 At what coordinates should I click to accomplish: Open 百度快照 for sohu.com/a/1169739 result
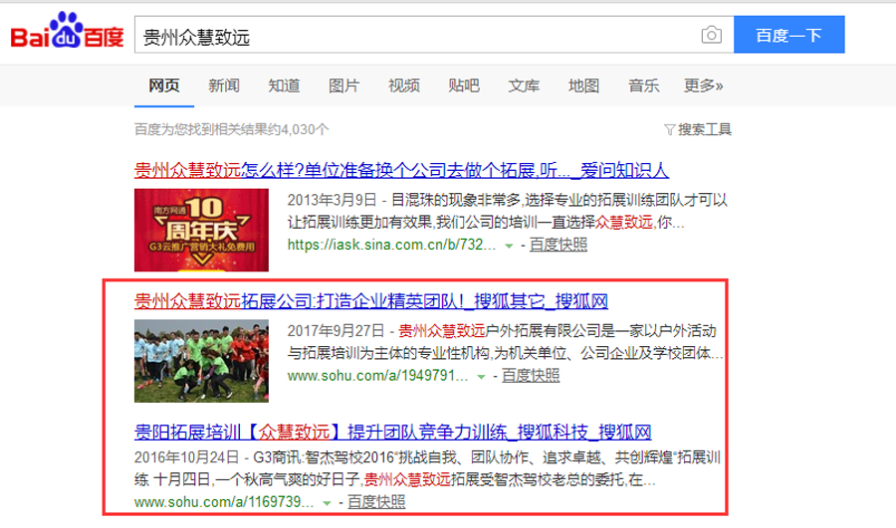tap(376, 502)
